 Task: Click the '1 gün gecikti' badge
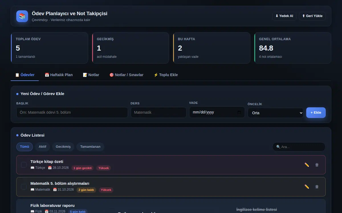click(83, 168)
